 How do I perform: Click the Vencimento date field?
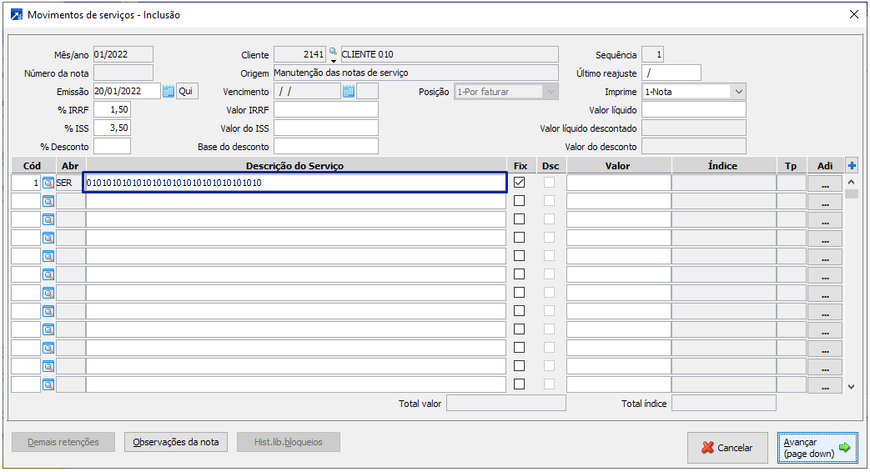(308, 91)
